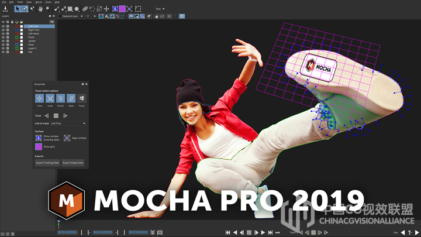Open the 1:1 zoom ratio dropdown

[x=91, y=16]
